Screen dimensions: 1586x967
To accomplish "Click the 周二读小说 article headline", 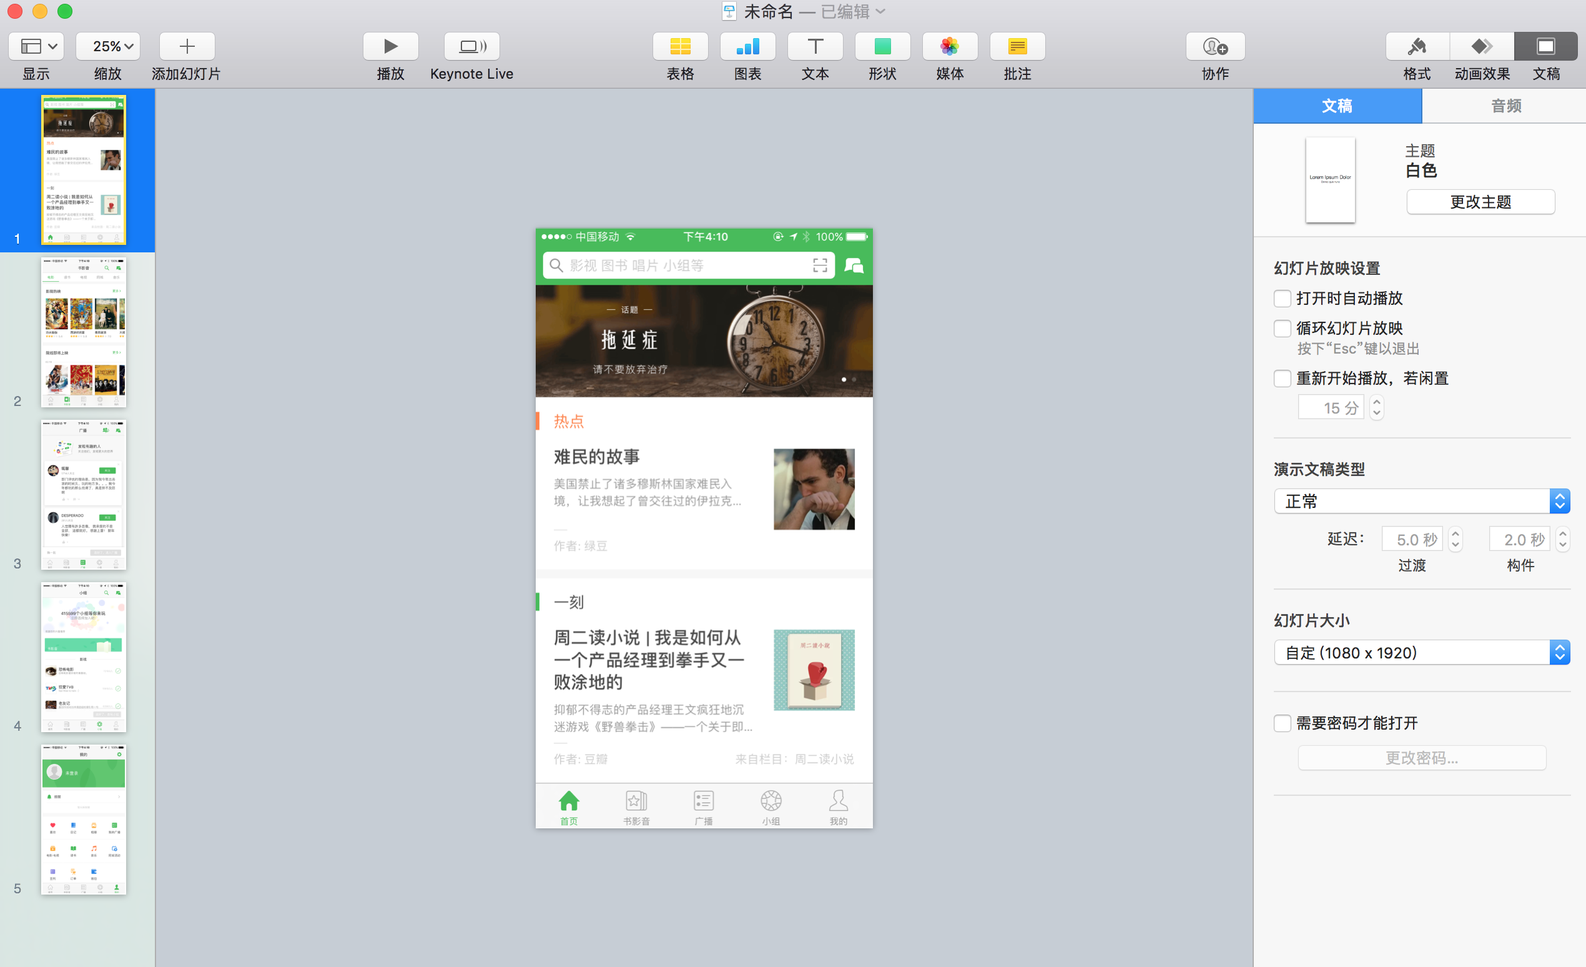I will (649, 660).
